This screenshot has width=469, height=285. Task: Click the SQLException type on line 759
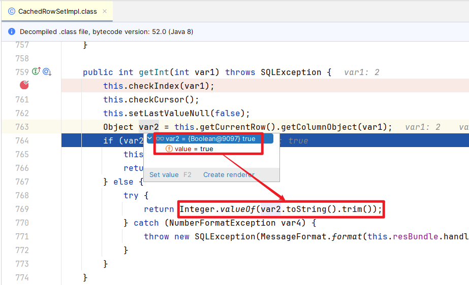[x=291, y=72]
